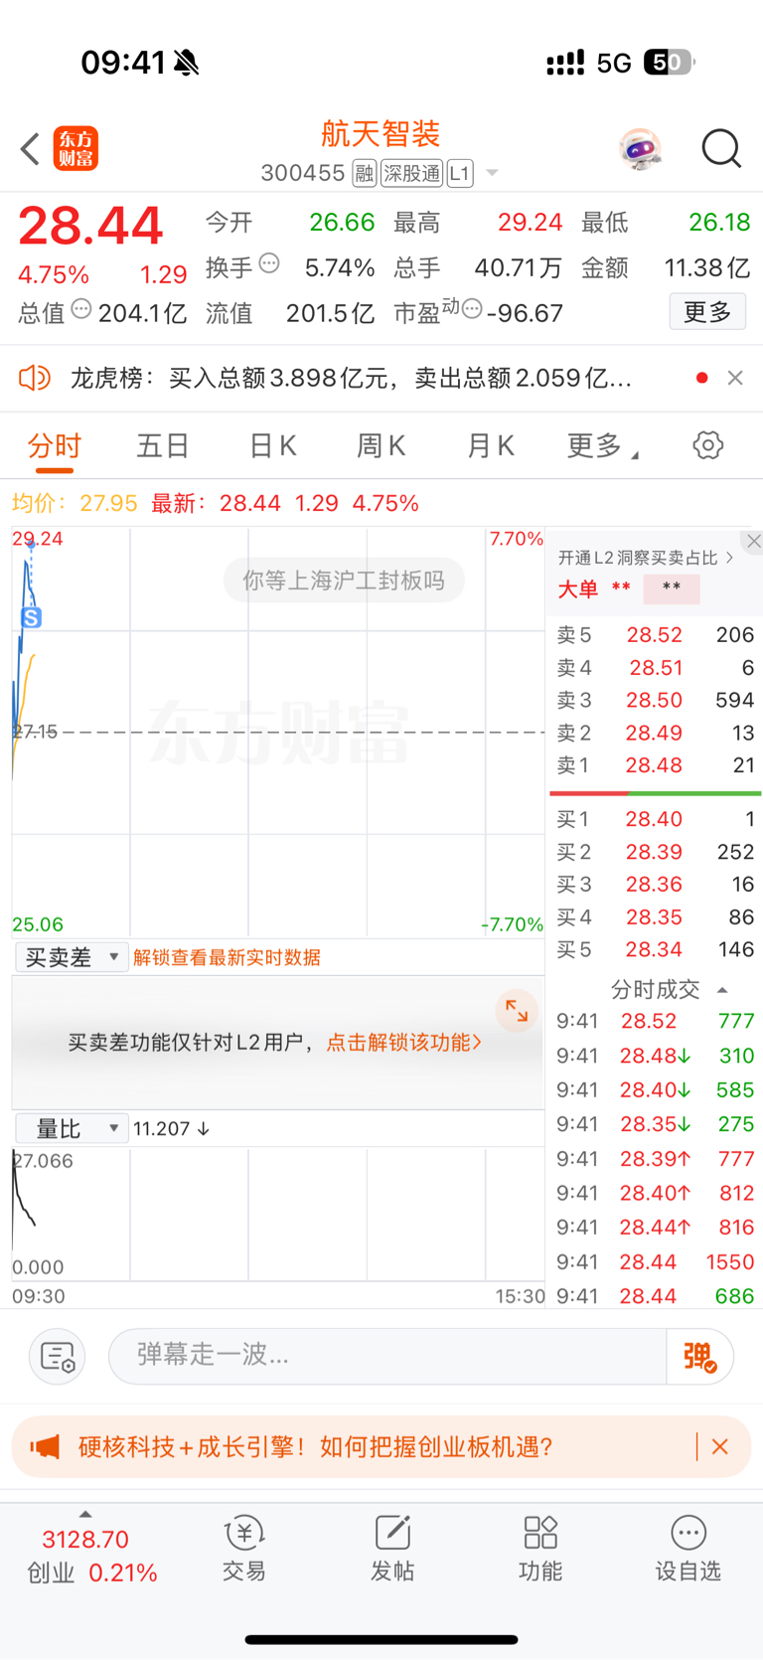Switch to the 日K tab

pos(272,445)
